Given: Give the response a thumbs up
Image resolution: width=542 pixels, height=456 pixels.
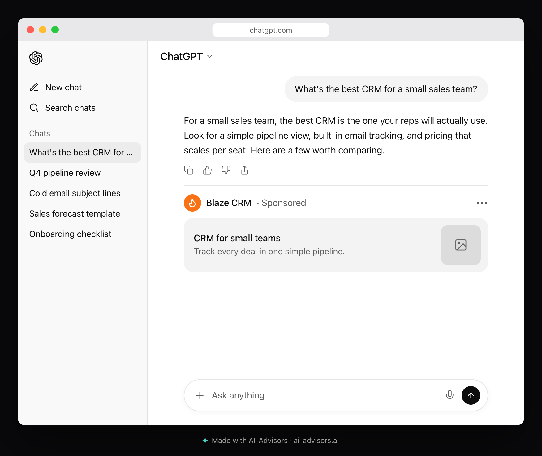Looking at the screenshot, I should [207, 170].
